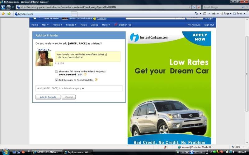This screenshot has height=155, width=249.
Task: Uncheck Add this user to Friend Updates
Action: tap(56, 80)
